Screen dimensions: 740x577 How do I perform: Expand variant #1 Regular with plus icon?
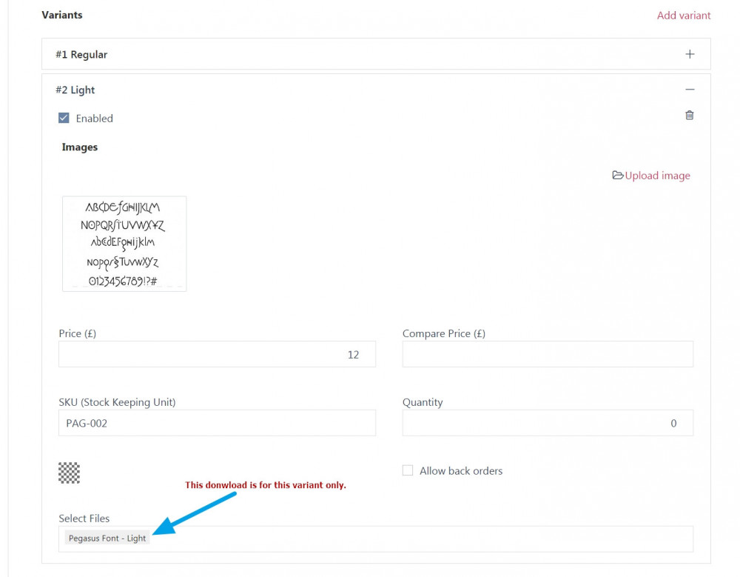click(690, 54)
